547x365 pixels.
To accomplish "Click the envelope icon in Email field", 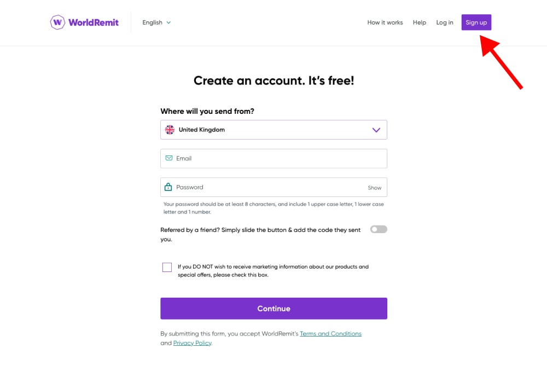I will [169, 158].
